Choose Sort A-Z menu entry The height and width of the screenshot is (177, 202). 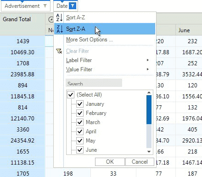105,17
